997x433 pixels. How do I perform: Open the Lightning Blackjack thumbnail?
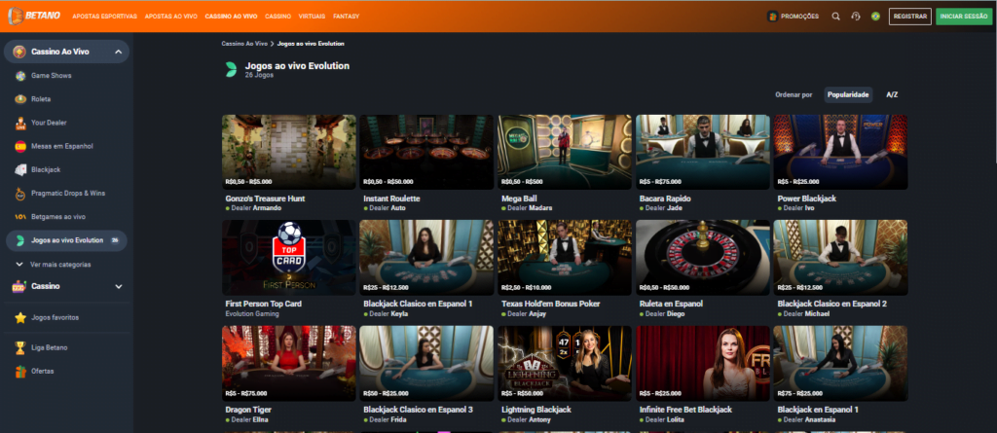click(565, 363)
